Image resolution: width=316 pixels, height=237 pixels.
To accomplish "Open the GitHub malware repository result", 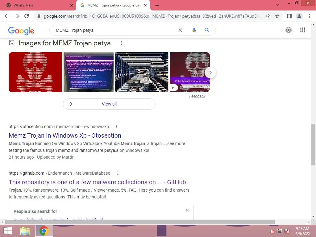I will click(97, 182).
